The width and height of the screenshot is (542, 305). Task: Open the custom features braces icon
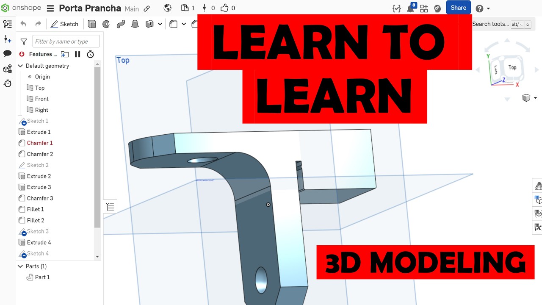coord(397,8)
